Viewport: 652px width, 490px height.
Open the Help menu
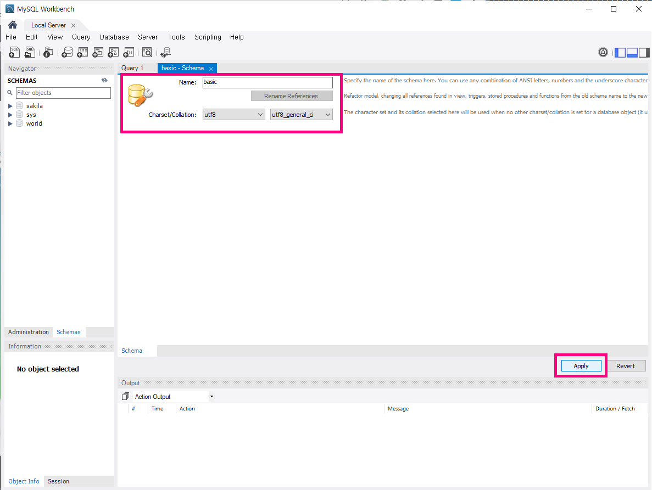point(237,37)
